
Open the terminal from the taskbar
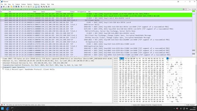coord(12,109)
